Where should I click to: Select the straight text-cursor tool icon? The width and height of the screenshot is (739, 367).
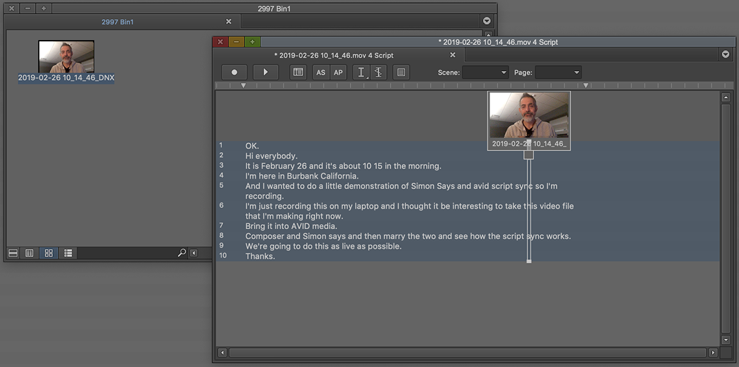pyautogui.click(x=361, y=72)
